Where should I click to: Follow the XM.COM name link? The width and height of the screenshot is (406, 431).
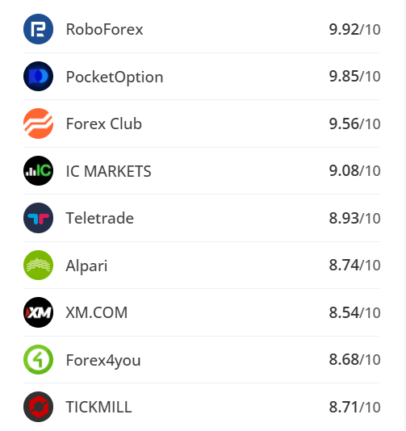[x=97, y=313]
